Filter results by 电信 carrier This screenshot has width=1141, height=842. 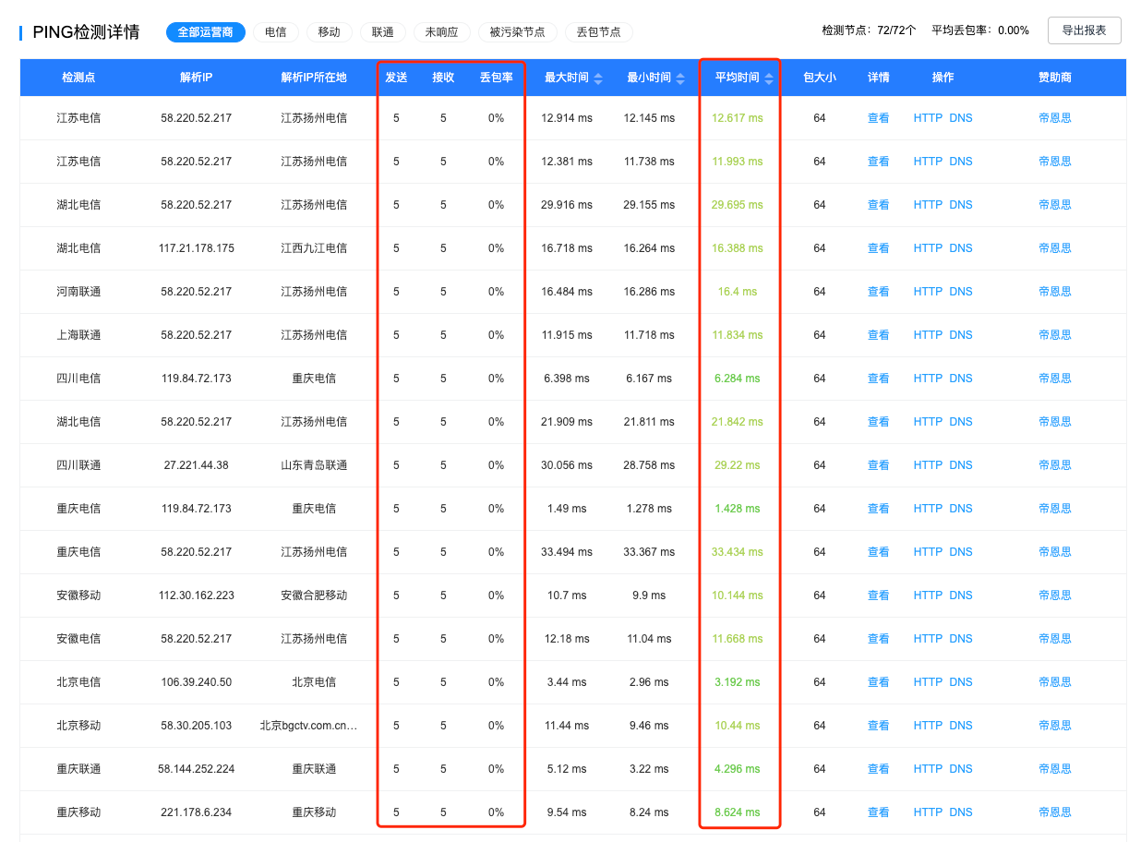click(x=275, y=32)
